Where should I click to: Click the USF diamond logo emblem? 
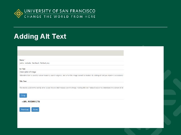18,13
